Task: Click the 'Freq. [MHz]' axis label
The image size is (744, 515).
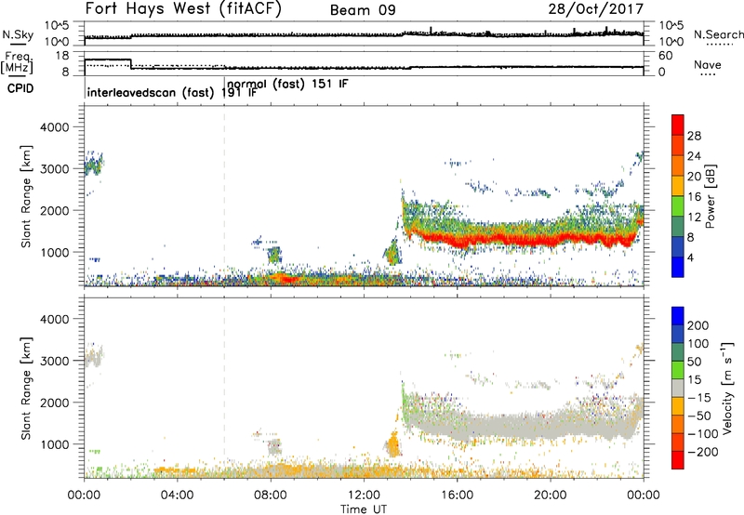Action: 17,63
